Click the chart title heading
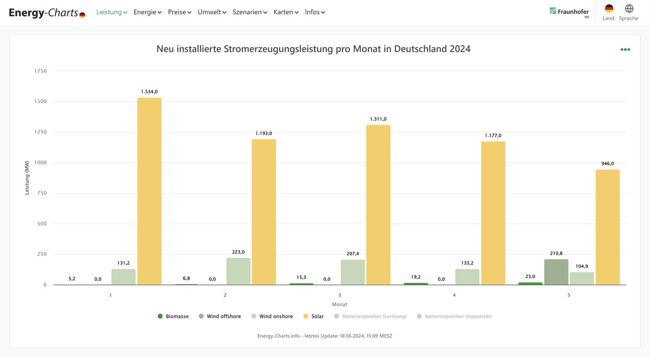 coord(313,49)
